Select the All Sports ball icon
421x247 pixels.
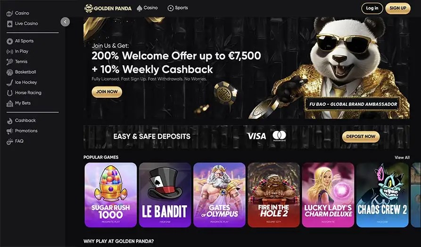click(10, 41)
